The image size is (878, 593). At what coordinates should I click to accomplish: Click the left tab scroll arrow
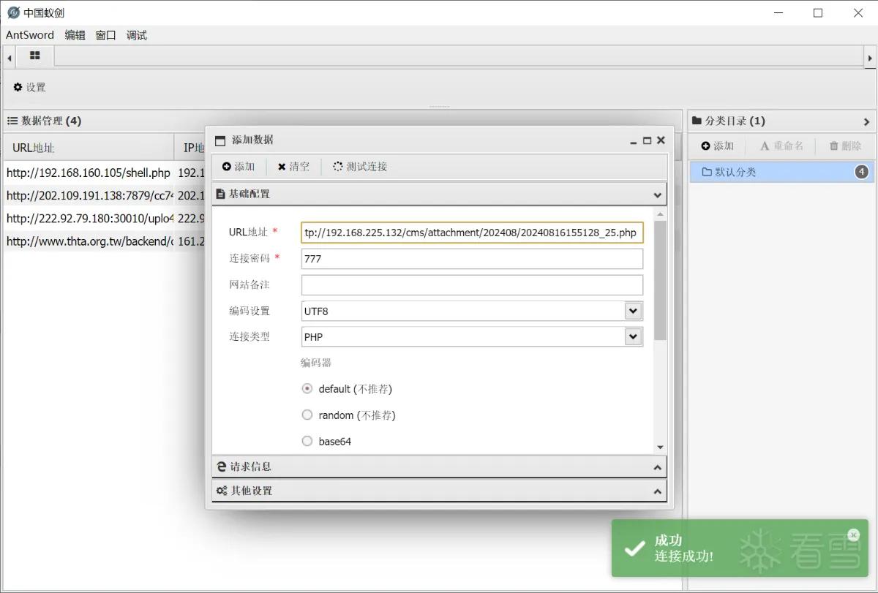[x=10, y=57]
